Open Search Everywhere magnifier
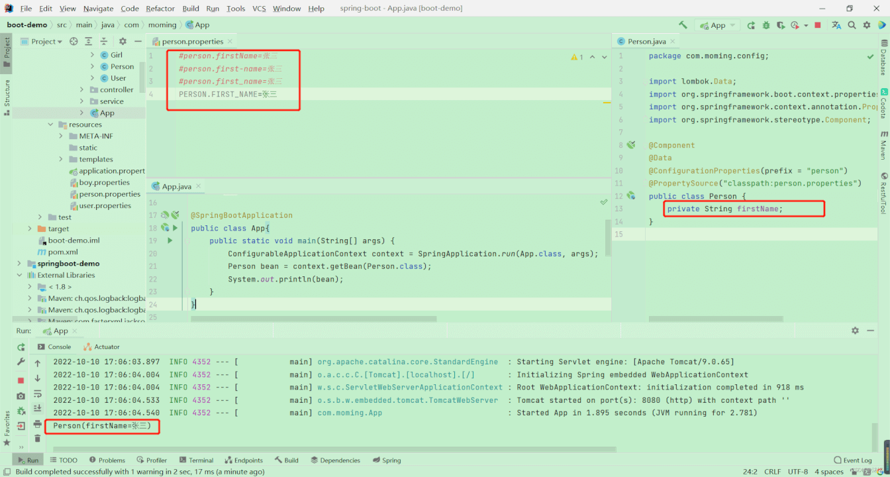This screenshot has height=477, width=890. click(852, 25)
